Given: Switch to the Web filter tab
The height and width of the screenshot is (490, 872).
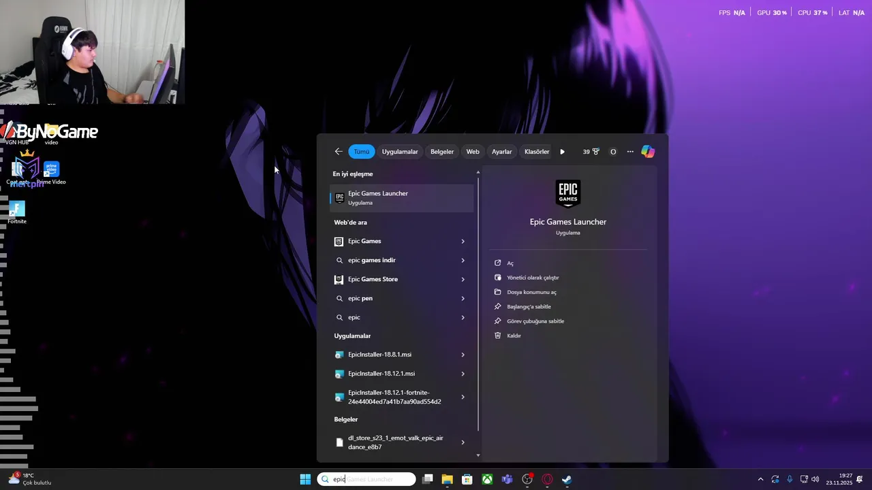Looking at the screenshot, I should [473, 152].
